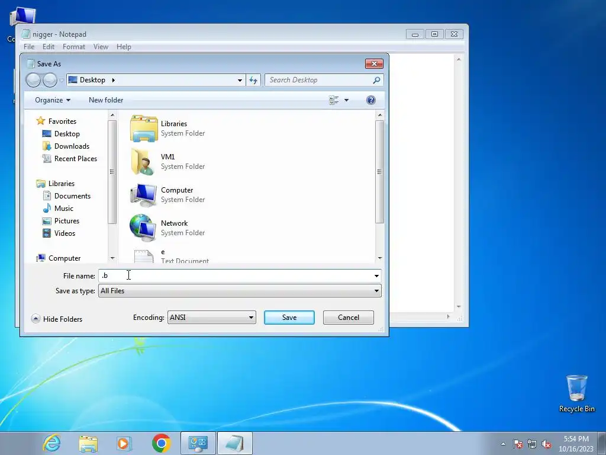Click the Notepad taskbar icon
Viewport: 606px width, 455px height.
(234, 443)
